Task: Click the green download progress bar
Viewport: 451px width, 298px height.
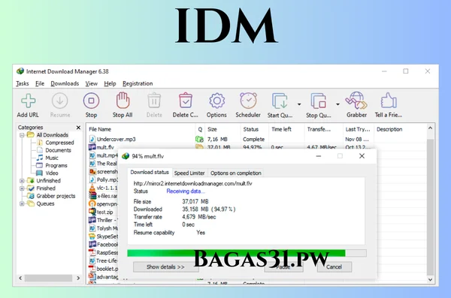Action: (236, 253)
